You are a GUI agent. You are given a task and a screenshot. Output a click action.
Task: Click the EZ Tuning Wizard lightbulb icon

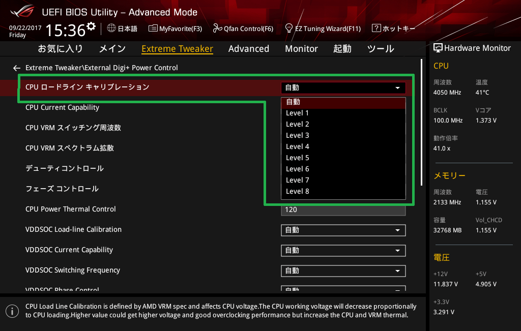pyautogui.click(x=289, y=28)
